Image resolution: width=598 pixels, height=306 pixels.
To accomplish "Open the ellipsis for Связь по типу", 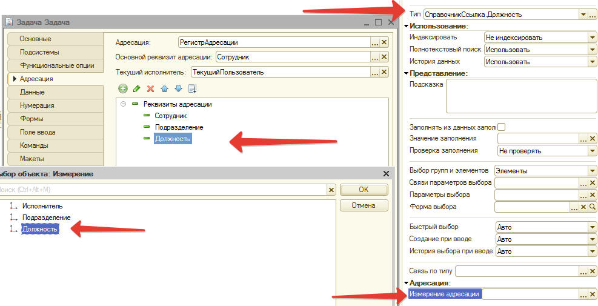I will (583, 271).
